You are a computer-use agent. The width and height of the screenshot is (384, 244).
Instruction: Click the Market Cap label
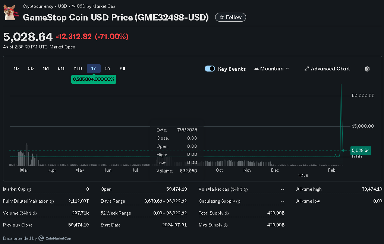click(x=14, y=189)
